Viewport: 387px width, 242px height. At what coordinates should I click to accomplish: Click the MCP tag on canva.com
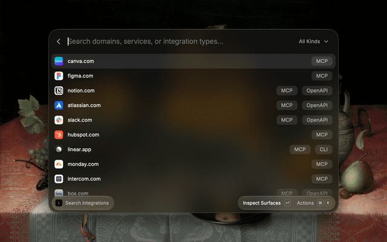[x=322, y=61]
